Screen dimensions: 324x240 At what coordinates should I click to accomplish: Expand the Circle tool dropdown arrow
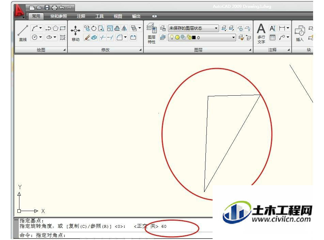(x=41, y=37)
